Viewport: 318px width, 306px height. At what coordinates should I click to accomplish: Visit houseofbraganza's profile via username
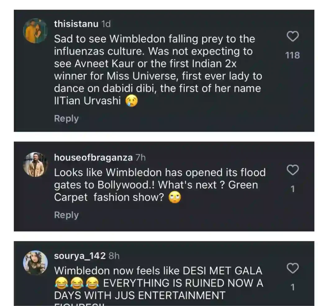(x=93, y=158)
